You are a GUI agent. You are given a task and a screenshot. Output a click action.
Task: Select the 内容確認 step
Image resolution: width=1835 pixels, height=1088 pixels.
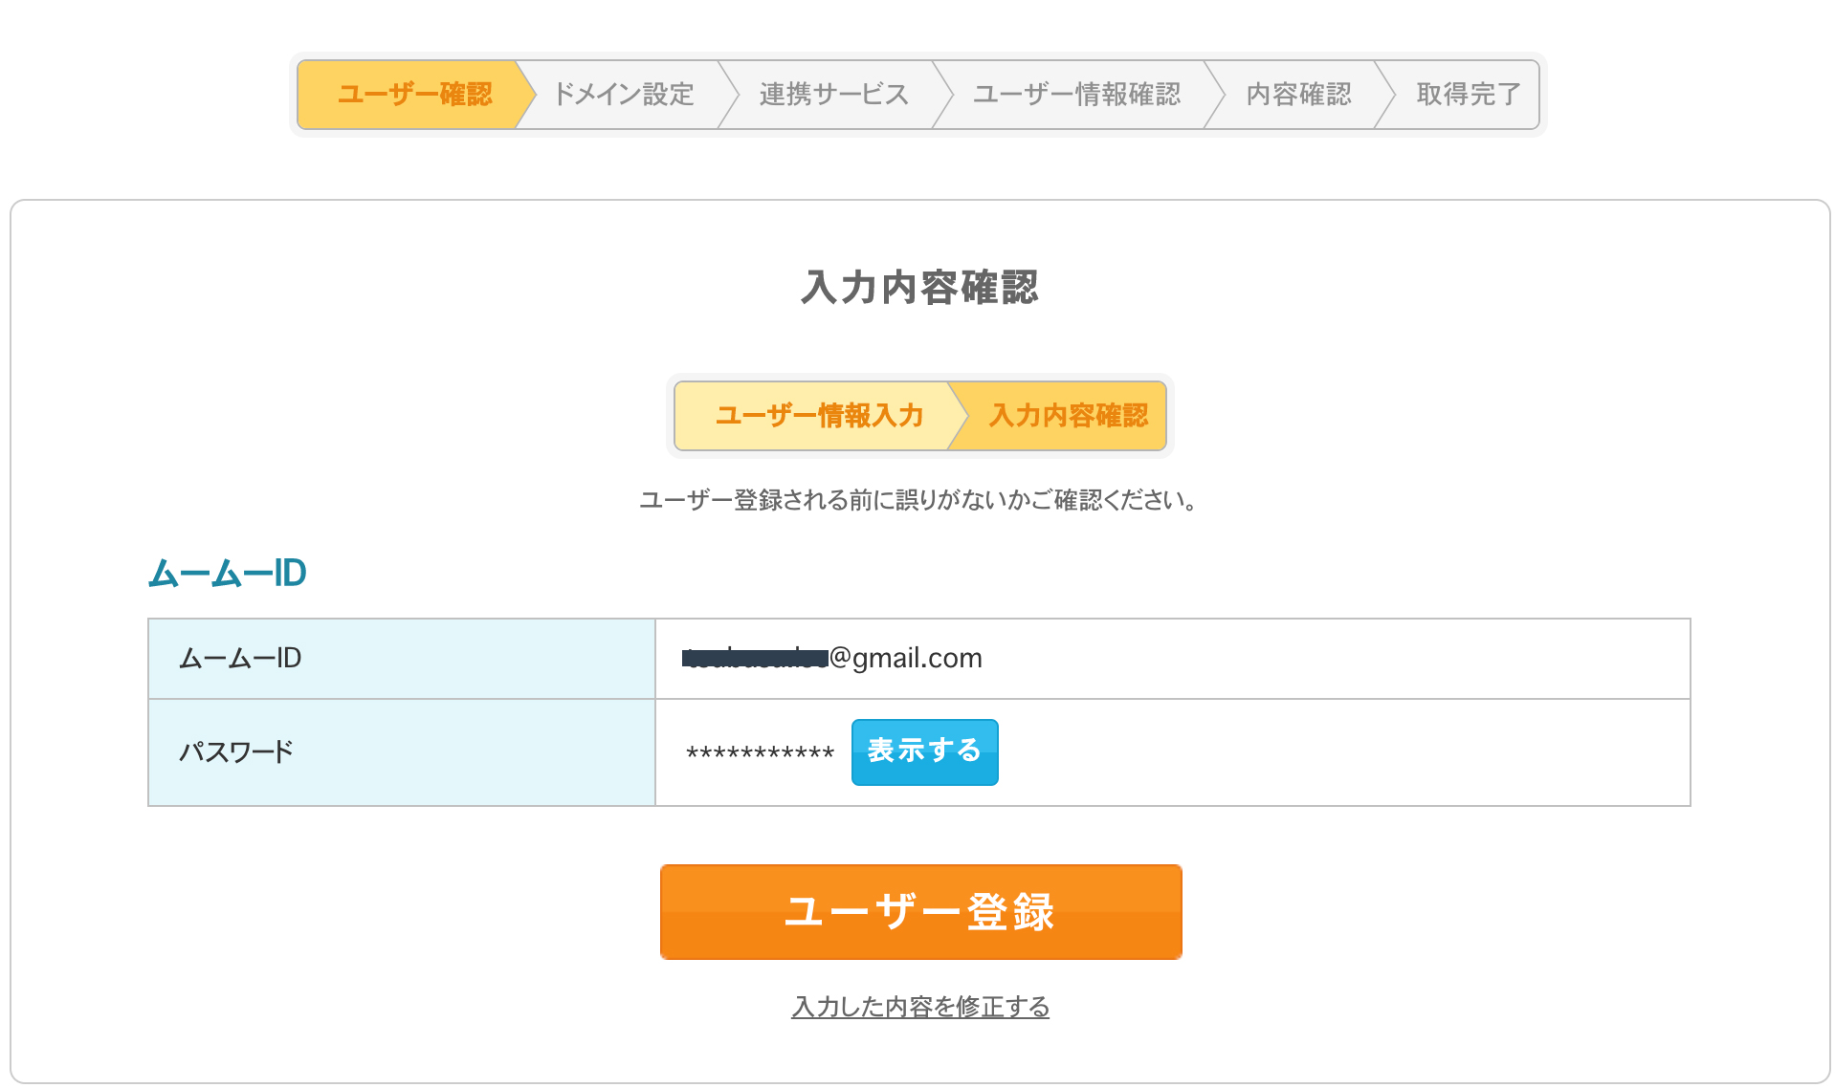coord(1298,94)
